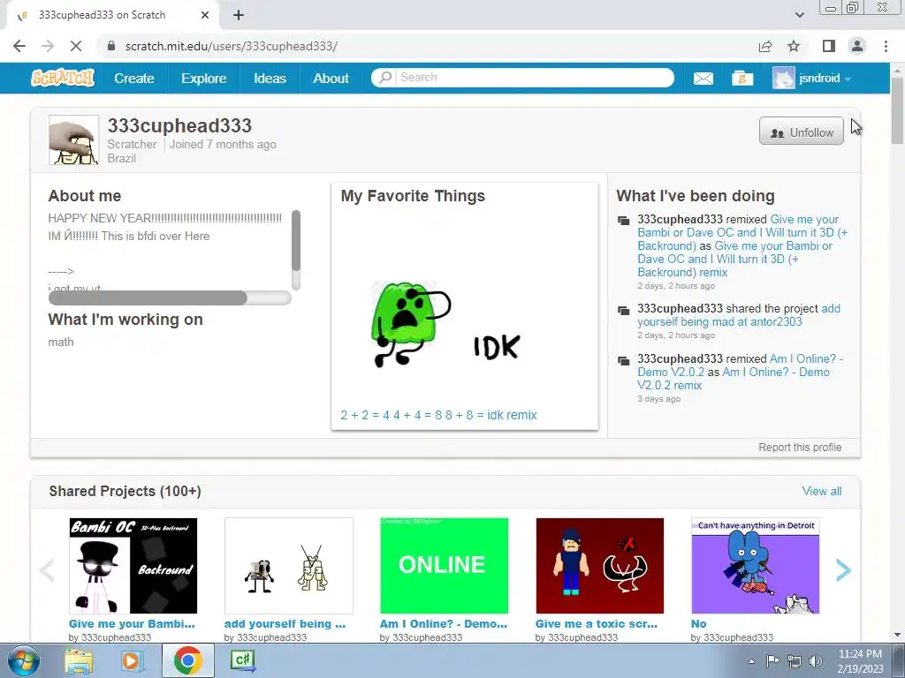Viewport: 905px width, 678px height.
Task: Open the Create menu item
Action: pyautogui.click(x=134, y=79)
